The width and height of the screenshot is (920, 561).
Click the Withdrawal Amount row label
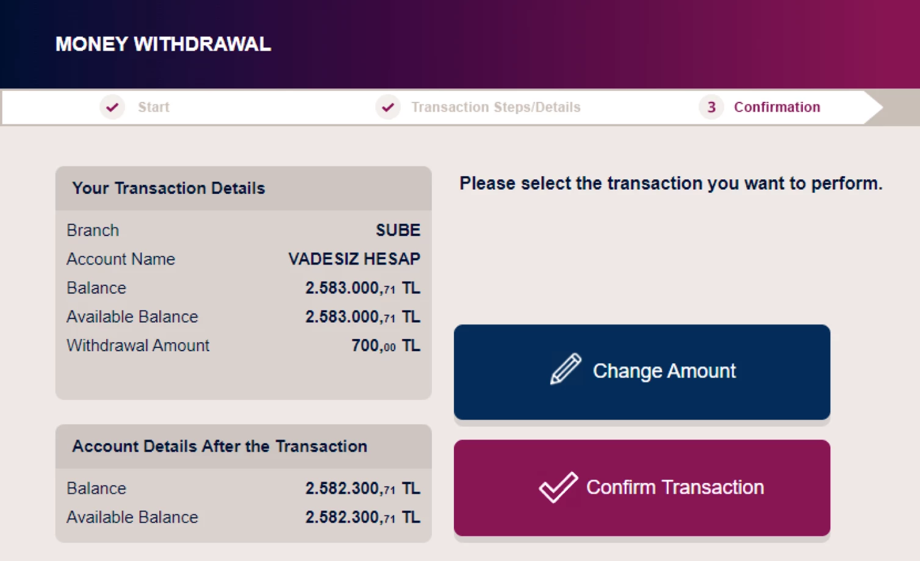pos(138,346)
